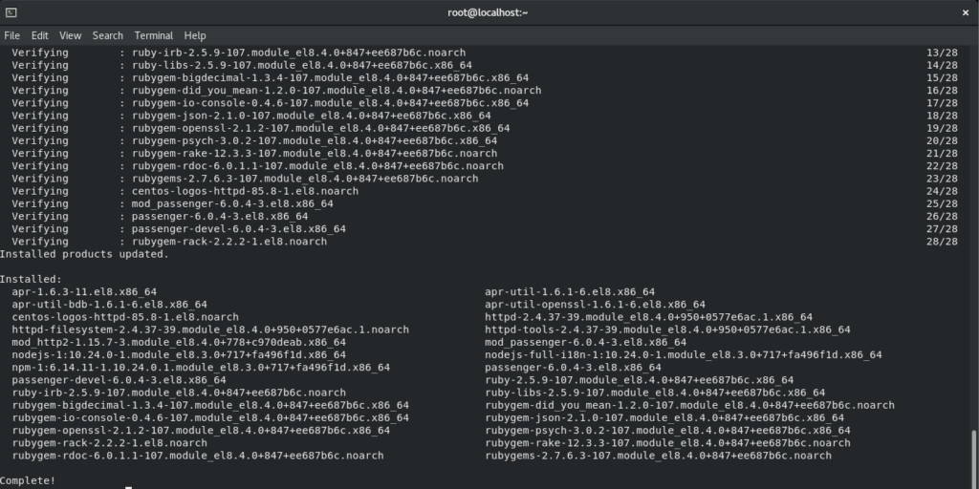Click passenger-6.0.4-3.el8.x86_64 installed entry

(x=574, y=368)
